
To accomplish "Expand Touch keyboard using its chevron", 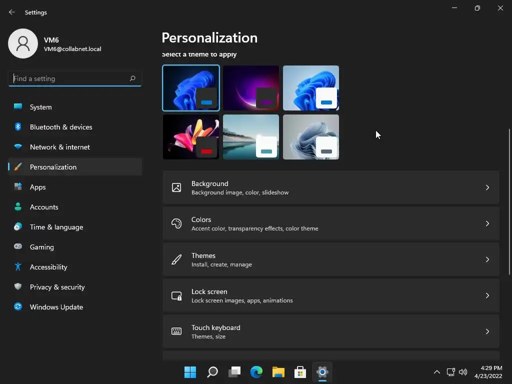I will 487,331.
